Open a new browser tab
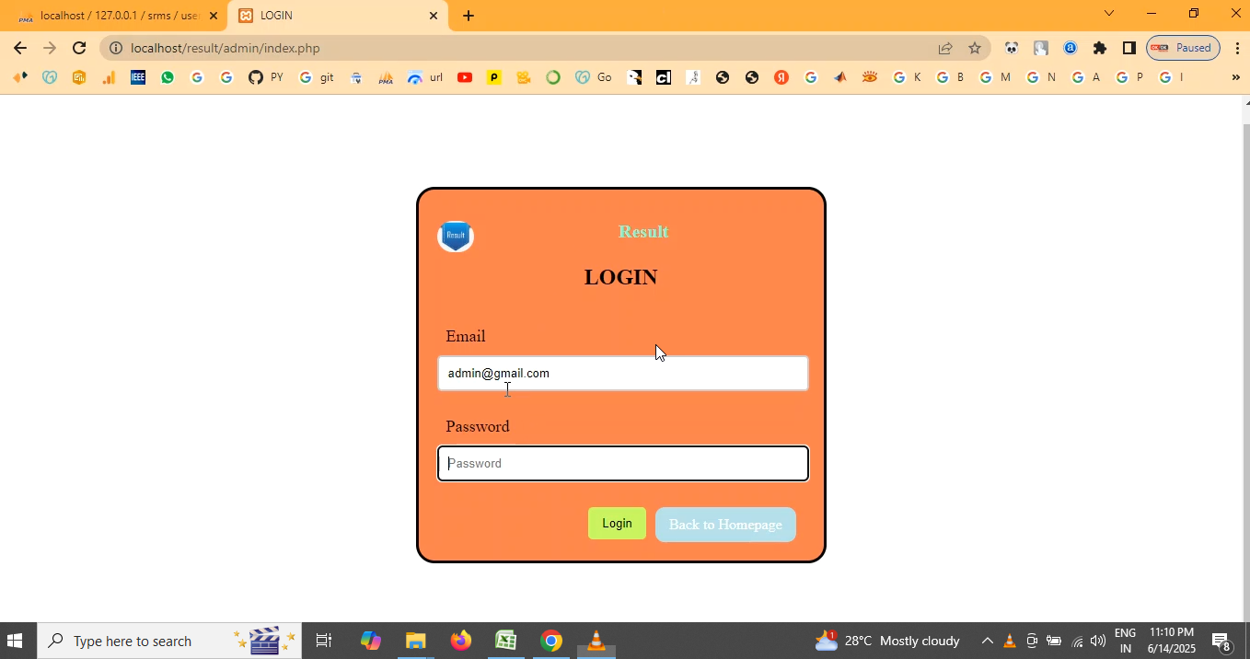Viewport: 1250px width, 659px height. coord(469,16)
